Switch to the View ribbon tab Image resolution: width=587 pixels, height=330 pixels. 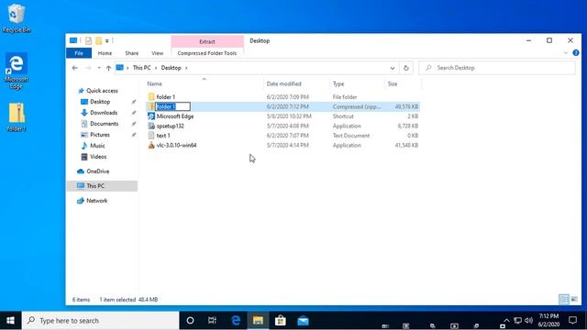tap(157, 53)
